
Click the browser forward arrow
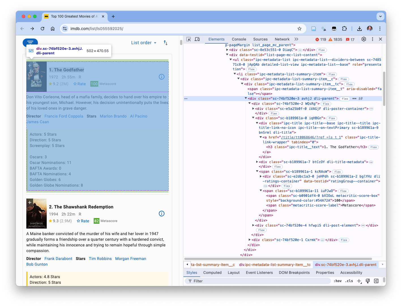click(x=32, y=29)
